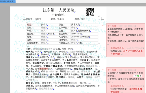146x93 pixels.
Task: Click the 描述其他家族史 placeholder field
Action: click(x=46, y=89)
